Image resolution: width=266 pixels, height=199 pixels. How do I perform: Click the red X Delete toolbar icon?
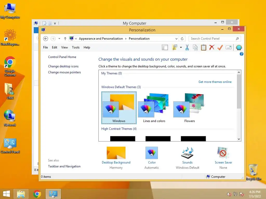[x=212, y=48]
